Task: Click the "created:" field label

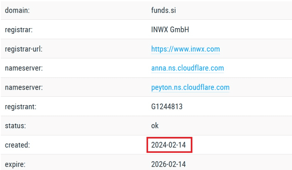Action: [x=17, y=145]
